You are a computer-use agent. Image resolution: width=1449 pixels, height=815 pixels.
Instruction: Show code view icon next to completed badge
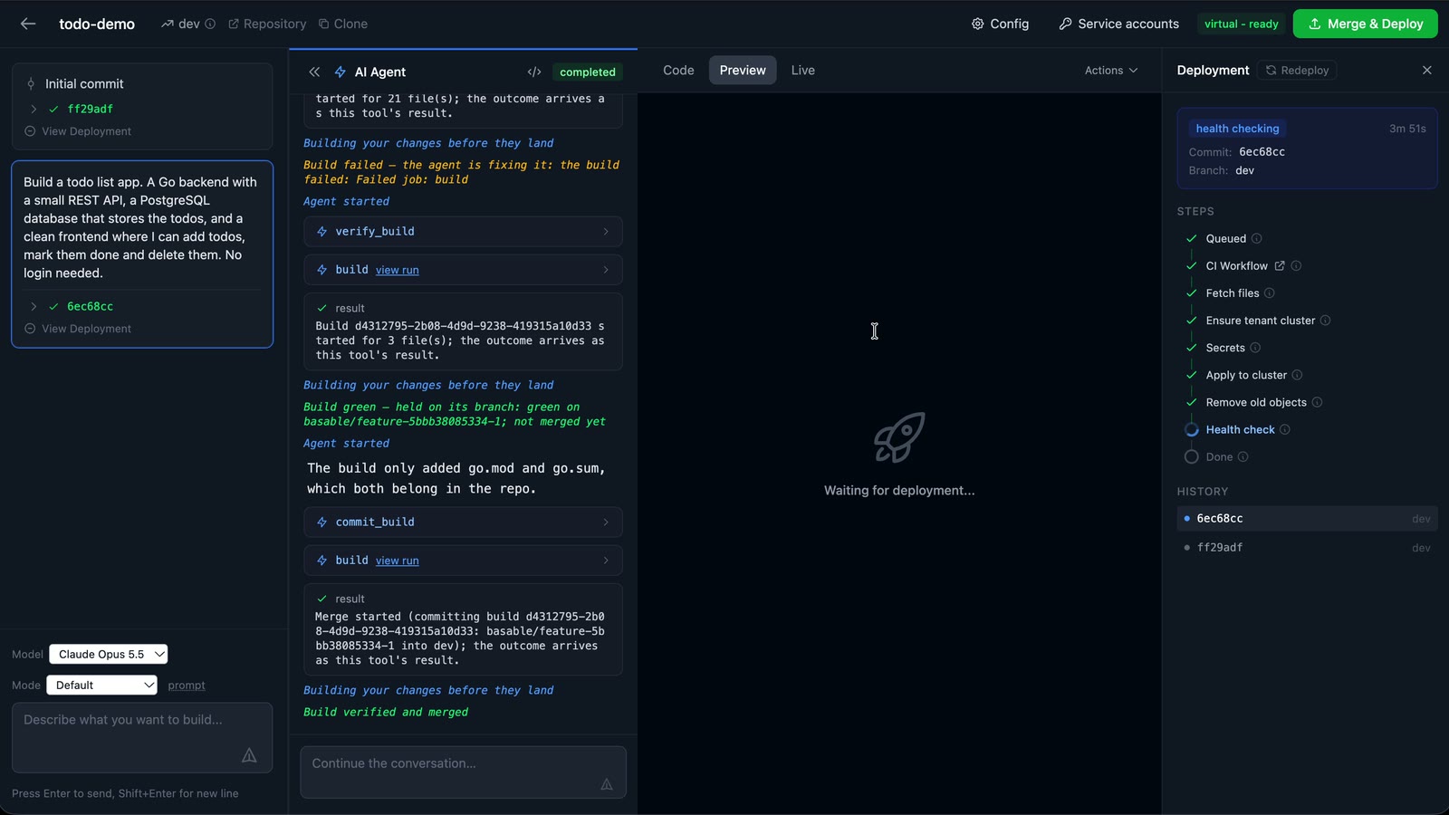pyautogui.click(x=534, y=72)
